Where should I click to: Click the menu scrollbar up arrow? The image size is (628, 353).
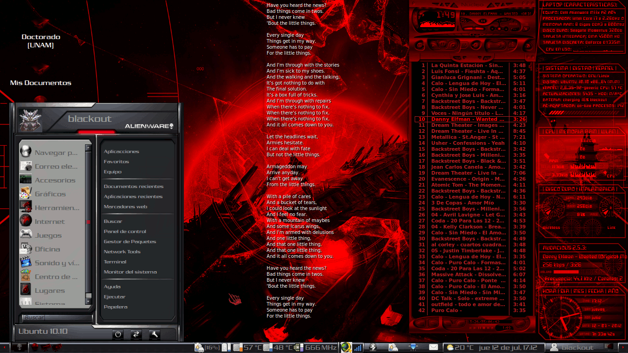(88, 148)
